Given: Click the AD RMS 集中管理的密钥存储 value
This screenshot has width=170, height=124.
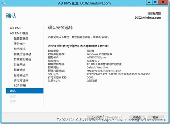Looking at the screenshot, I should pos(104,64).
